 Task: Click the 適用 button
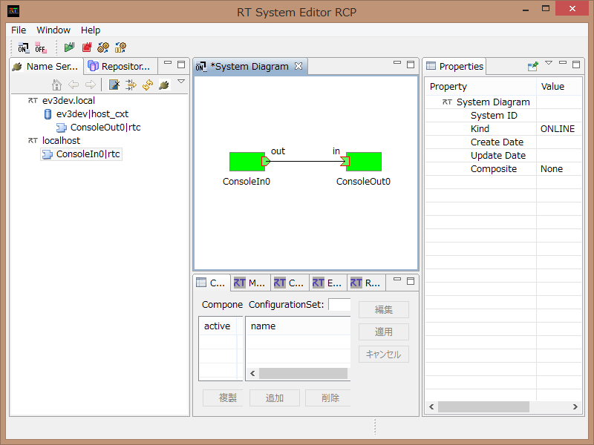pyautogui.click(x=383, y=332)
